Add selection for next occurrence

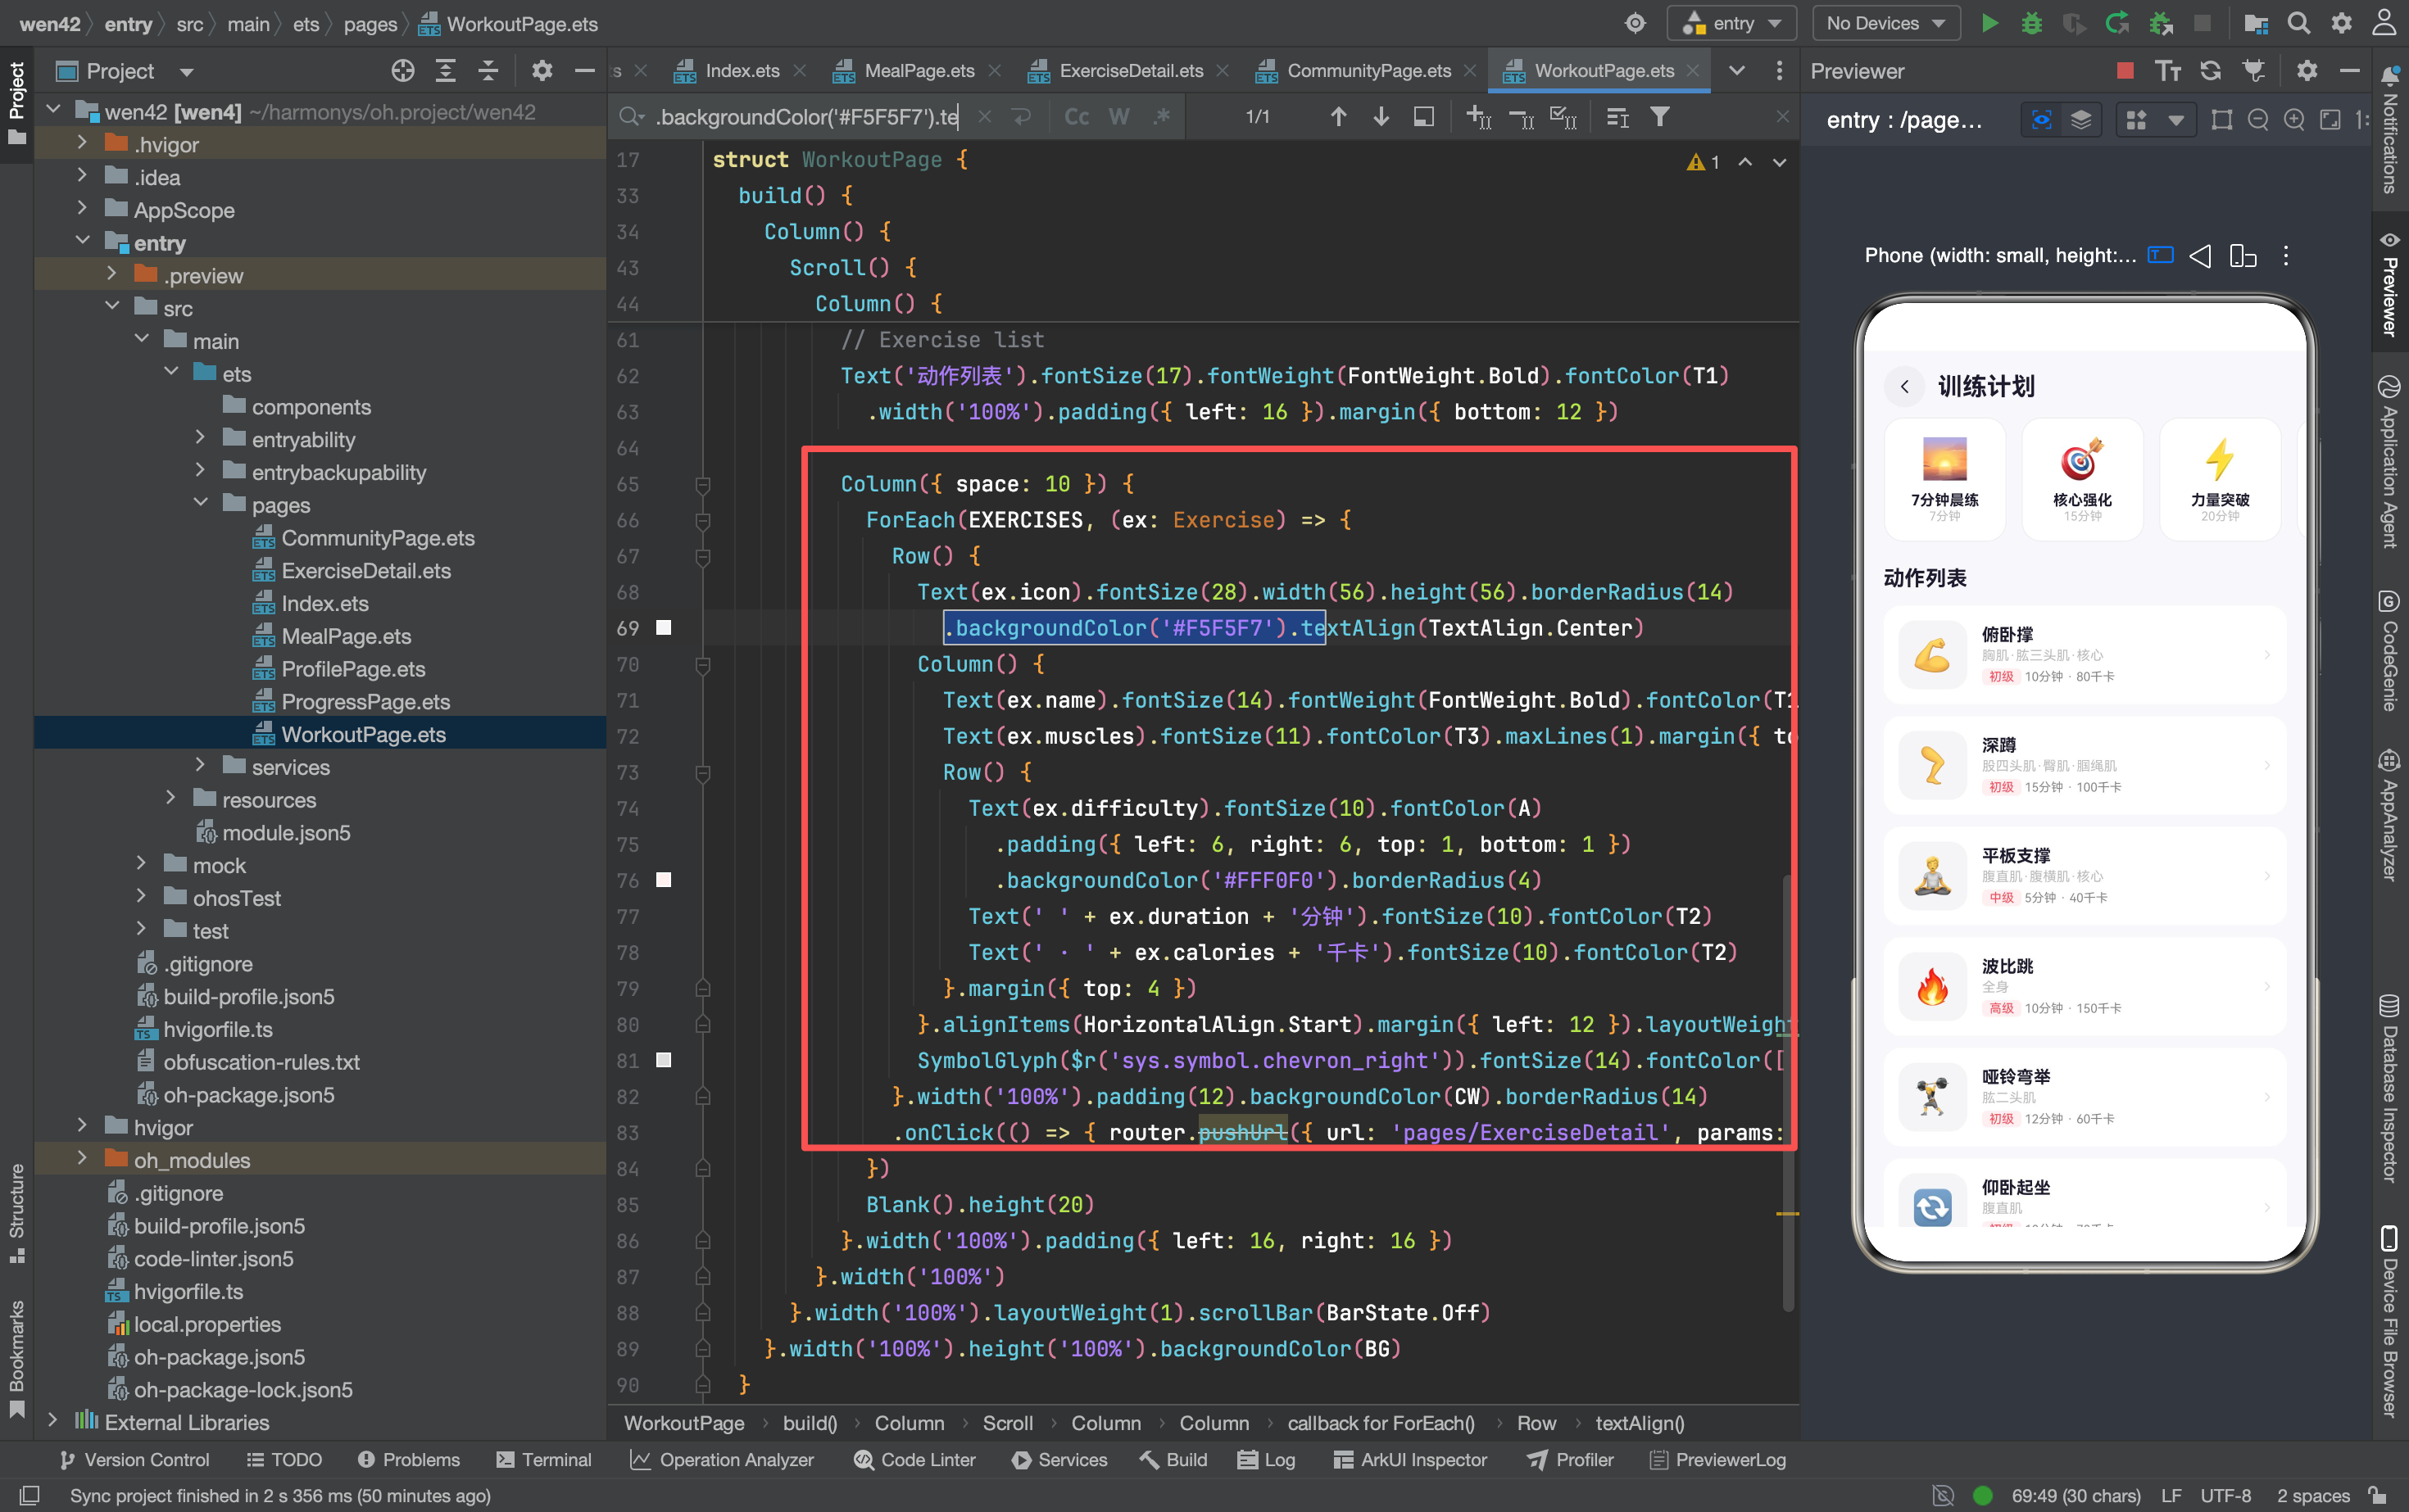[x=1479, y=117]
